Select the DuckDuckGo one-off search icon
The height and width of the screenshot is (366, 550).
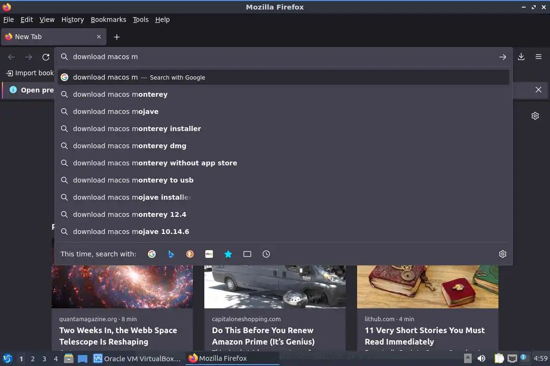[190, 254]
